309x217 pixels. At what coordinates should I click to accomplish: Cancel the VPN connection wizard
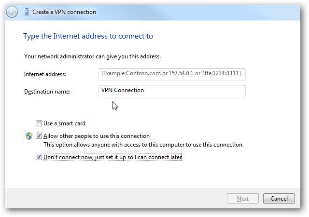279,199
